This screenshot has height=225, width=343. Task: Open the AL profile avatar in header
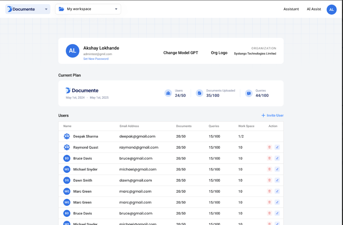pos(331,9)
